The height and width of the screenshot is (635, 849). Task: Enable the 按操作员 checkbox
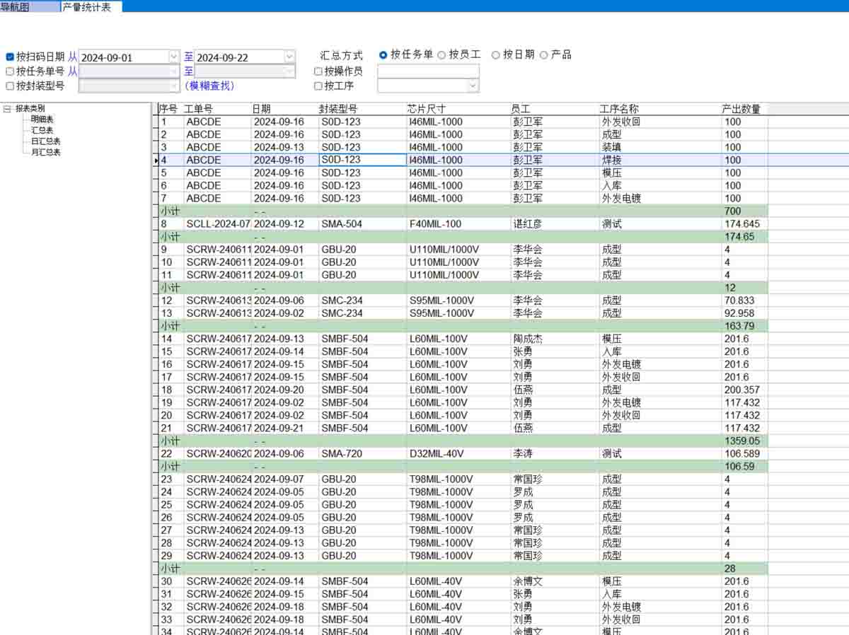point(318,71)
